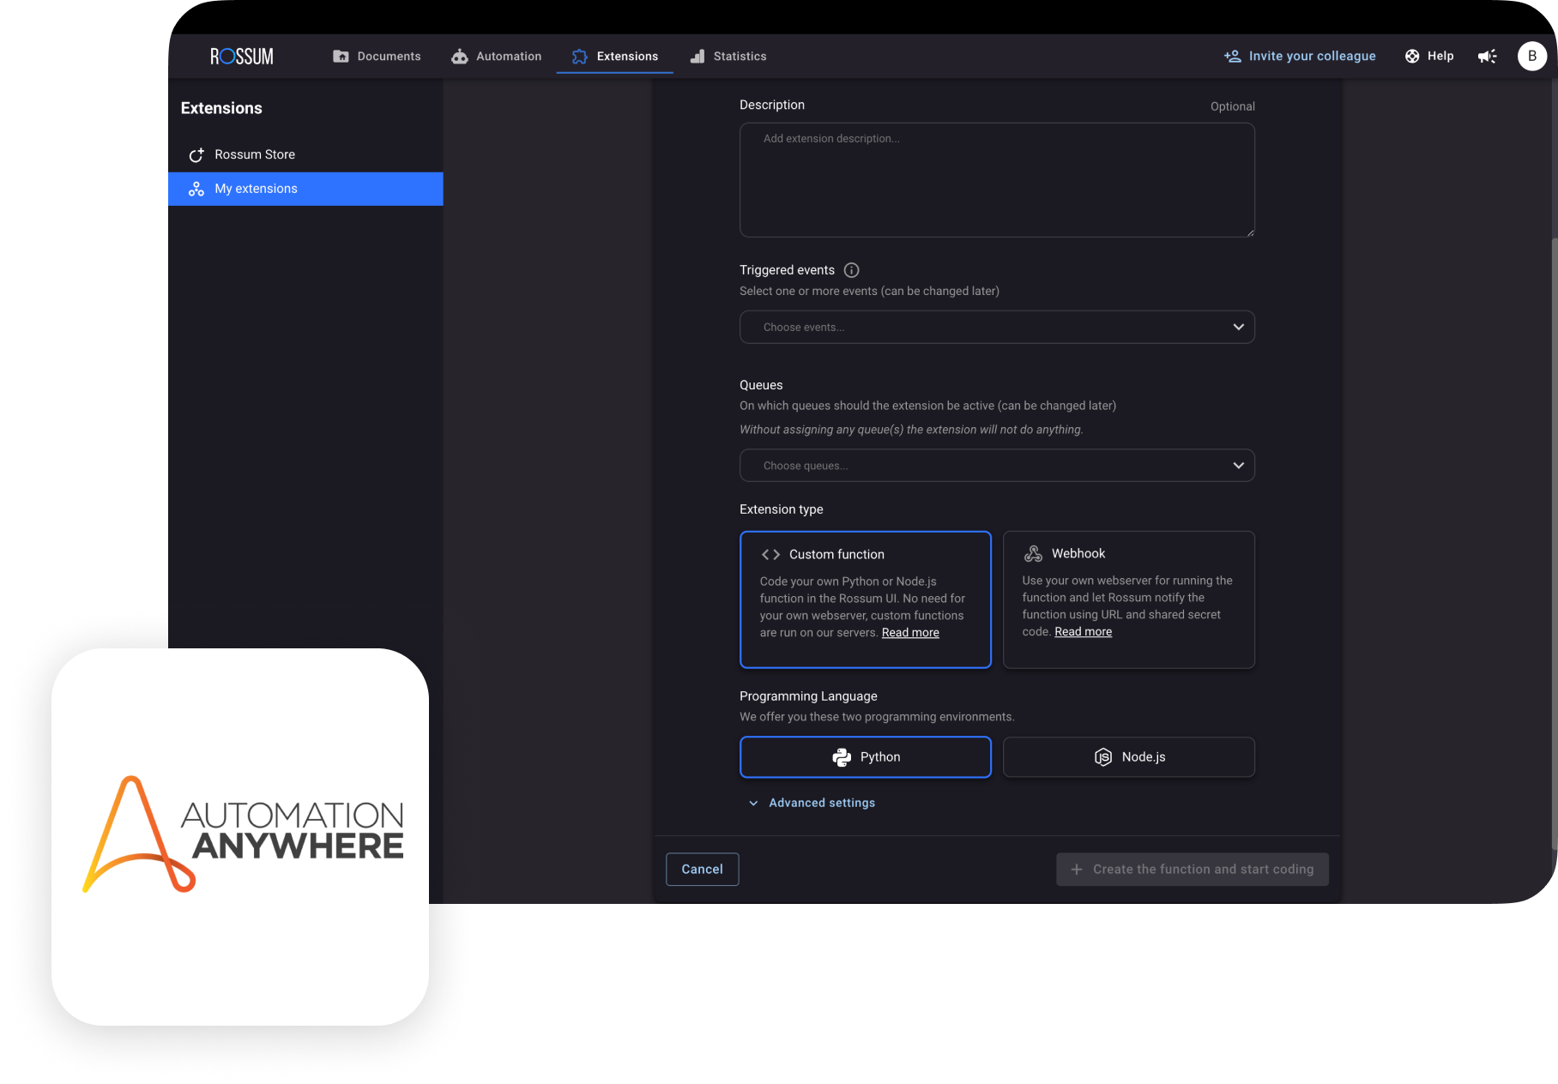Open the user avatar B menu
Image resolution: width=1558 pixels, height=1084 pixels.
pyautogui.click(x=1532, y=56)
